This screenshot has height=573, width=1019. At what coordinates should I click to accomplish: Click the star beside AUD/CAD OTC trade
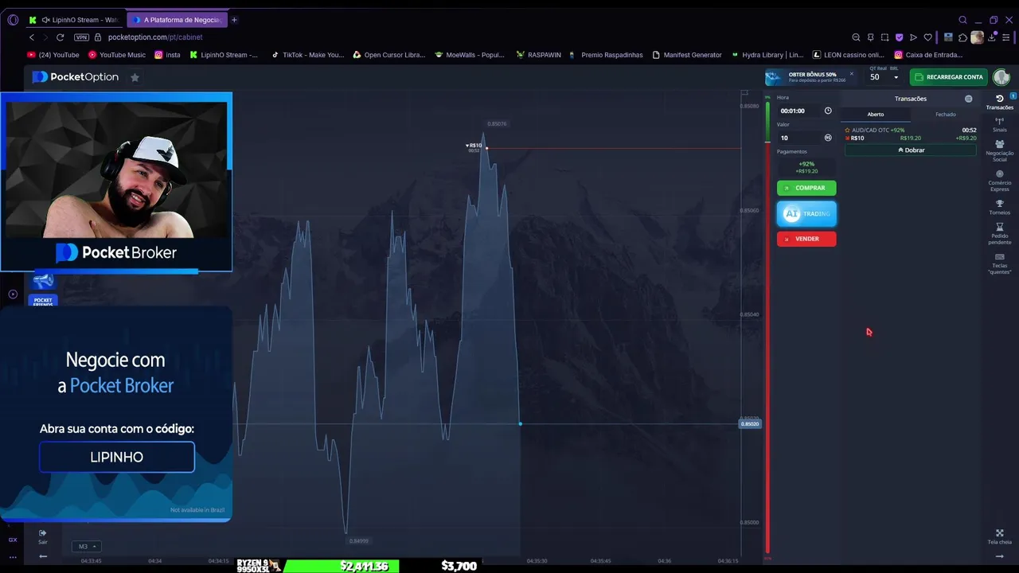[x=847, y=130]
